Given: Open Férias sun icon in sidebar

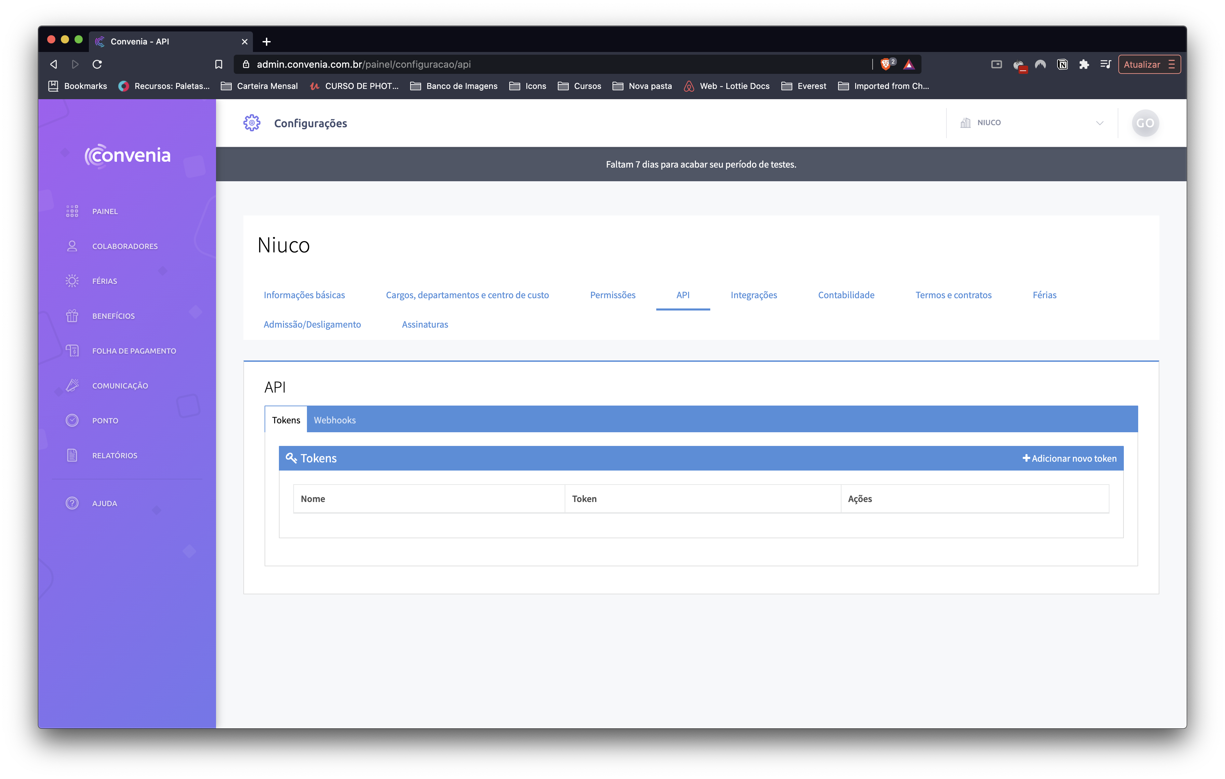Looking at the screenshot, I should coord(72,281).
